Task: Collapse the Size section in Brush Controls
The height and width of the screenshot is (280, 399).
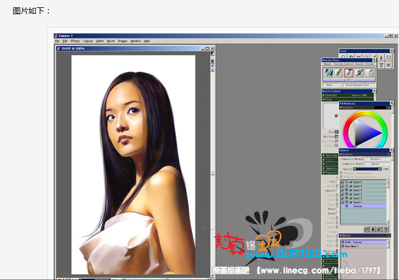Action: pos(324,99)
